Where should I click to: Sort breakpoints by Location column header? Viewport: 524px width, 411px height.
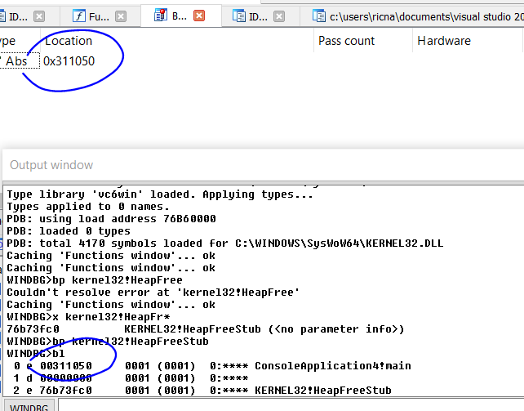pos(69,41)
